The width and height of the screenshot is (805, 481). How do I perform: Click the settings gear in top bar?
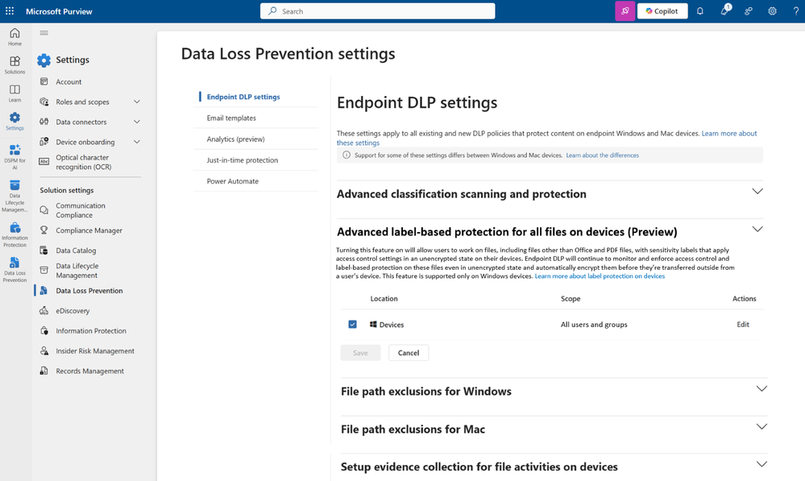(772, 10)
